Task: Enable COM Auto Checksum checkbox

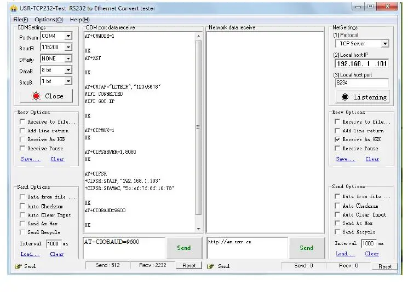Action: click(22, 206)
